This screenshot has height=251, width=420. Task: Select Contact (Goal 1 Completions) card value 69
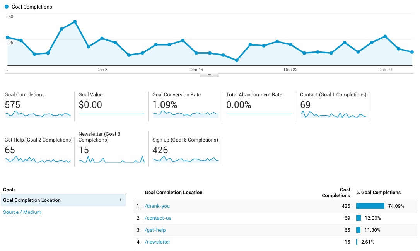pos(305,105)
